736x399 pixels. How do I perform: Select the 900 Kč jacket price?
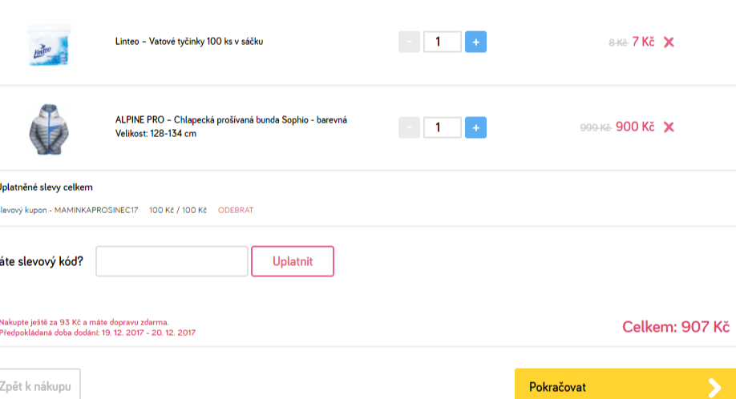635,127
